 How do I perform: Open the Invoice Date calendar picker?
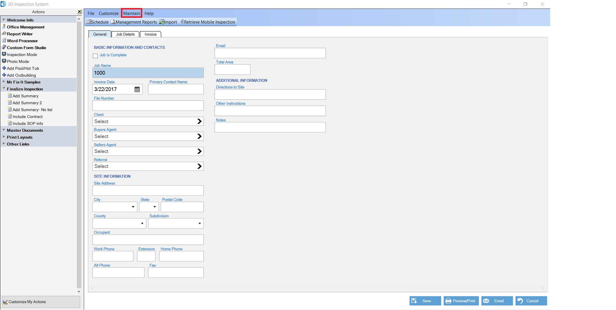137,89
